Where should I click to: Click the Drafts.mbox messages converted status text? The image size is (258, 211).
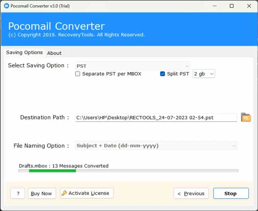click(64, 166)
